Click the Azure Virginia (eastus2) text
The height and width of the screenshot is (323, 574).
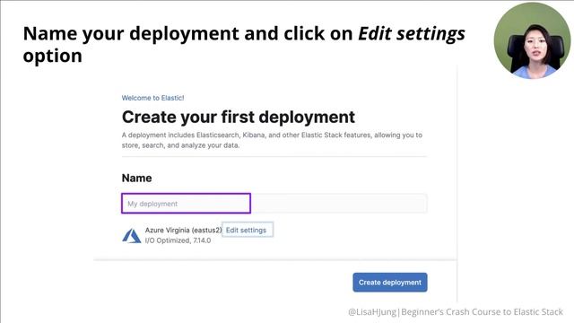click(x=183, y=230)
